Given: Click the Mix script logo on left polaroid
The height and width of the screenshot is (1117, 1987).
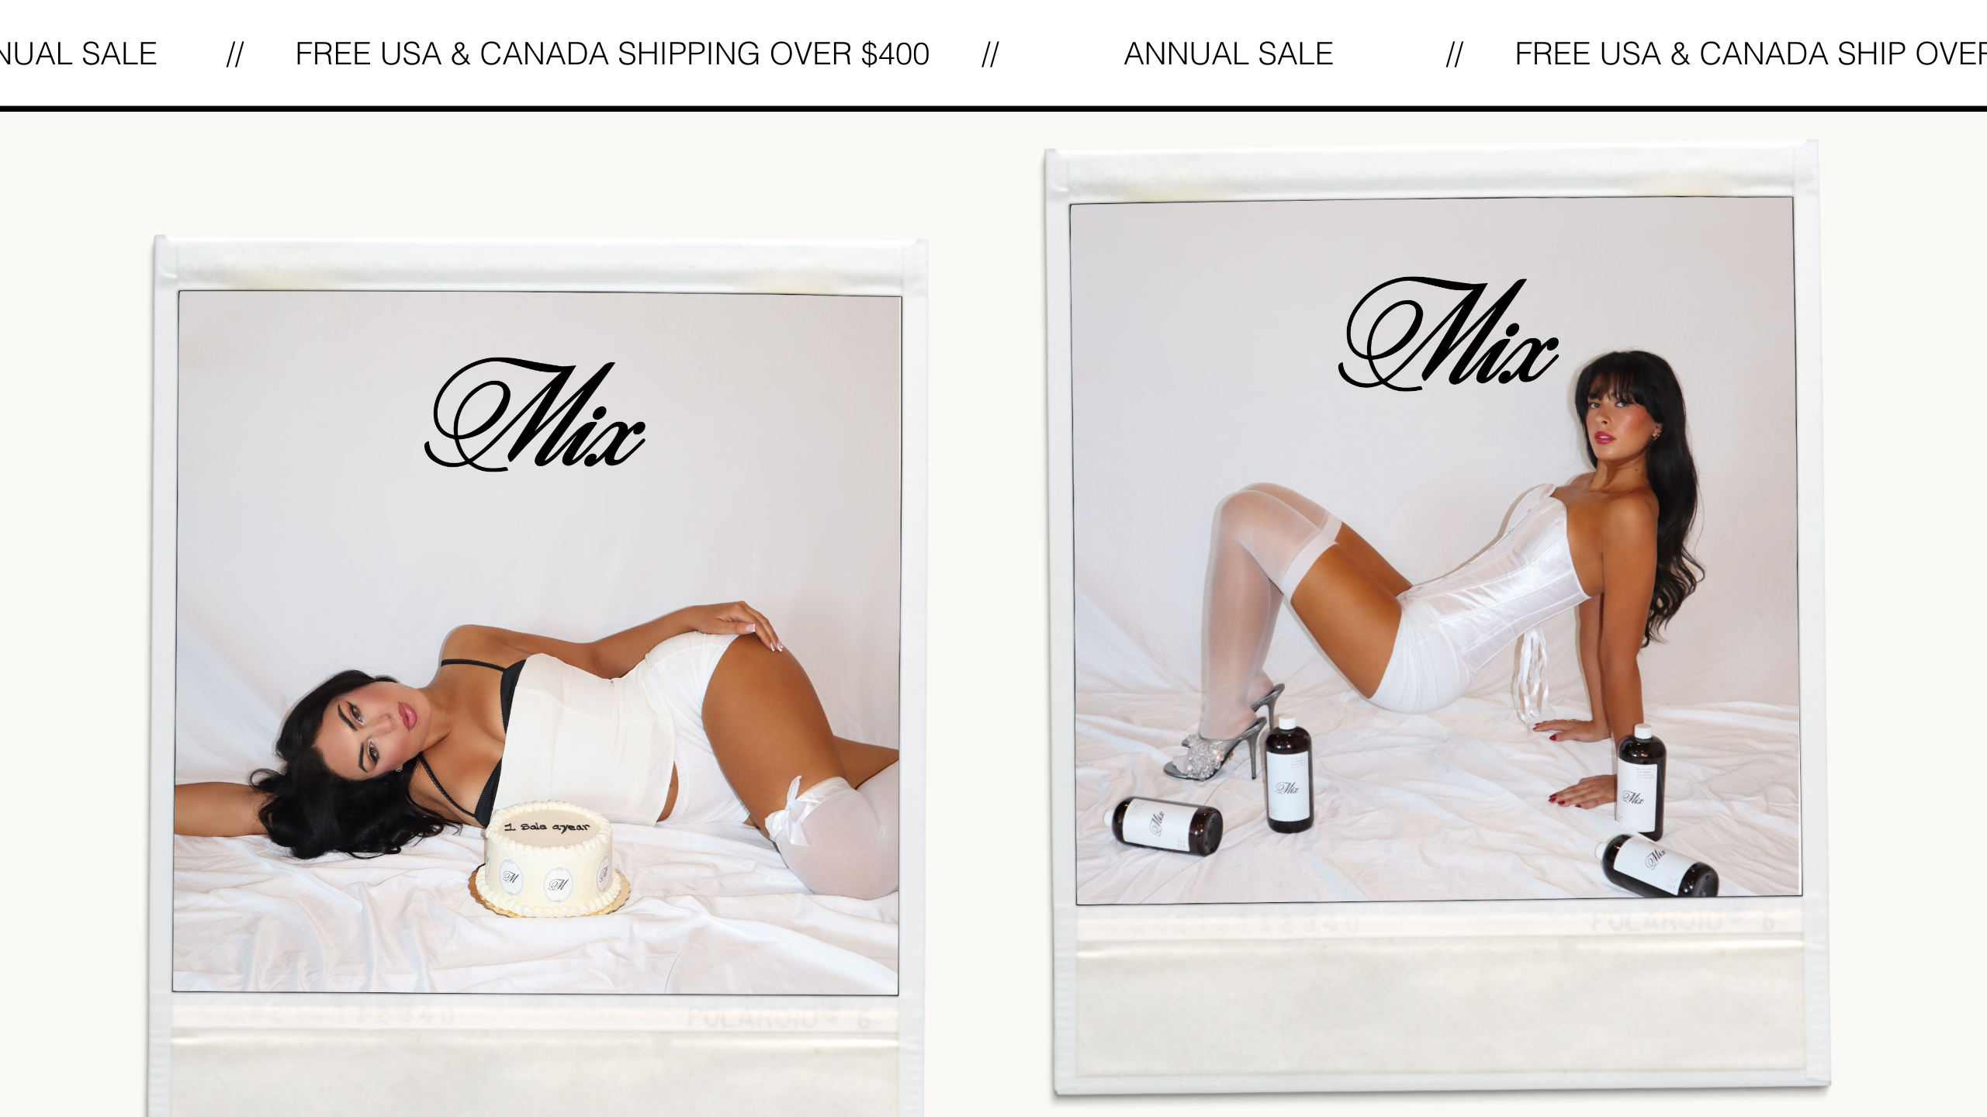Looking at the screenshot, I should [535, 414].
